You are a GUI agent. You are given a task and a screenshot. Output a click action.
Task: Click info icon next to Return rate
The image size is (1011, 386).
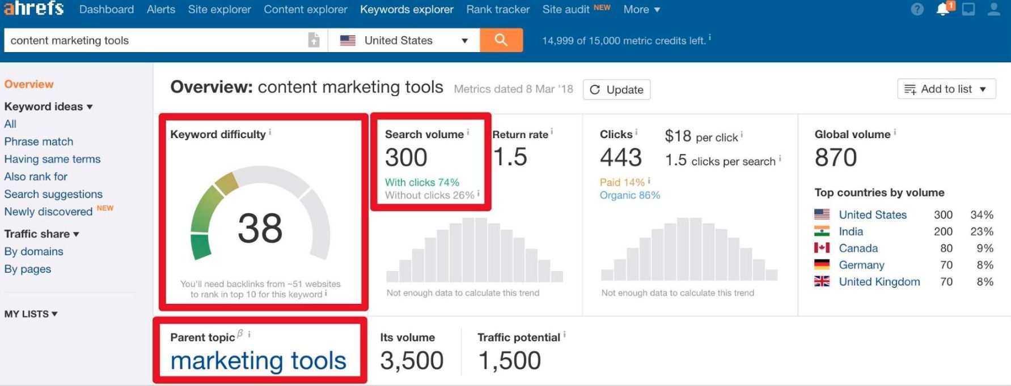click(x=552, y=132)
